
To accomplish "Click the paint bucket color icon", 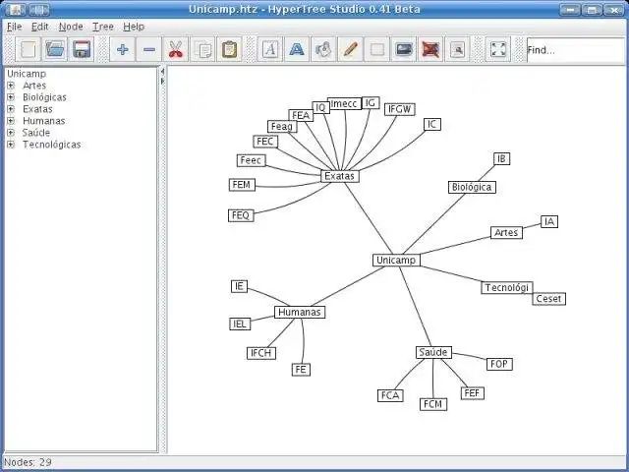I will tap(323, 50).
